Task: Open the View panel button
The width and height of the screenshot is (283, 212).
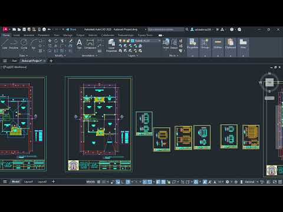Action: (243, 47)
